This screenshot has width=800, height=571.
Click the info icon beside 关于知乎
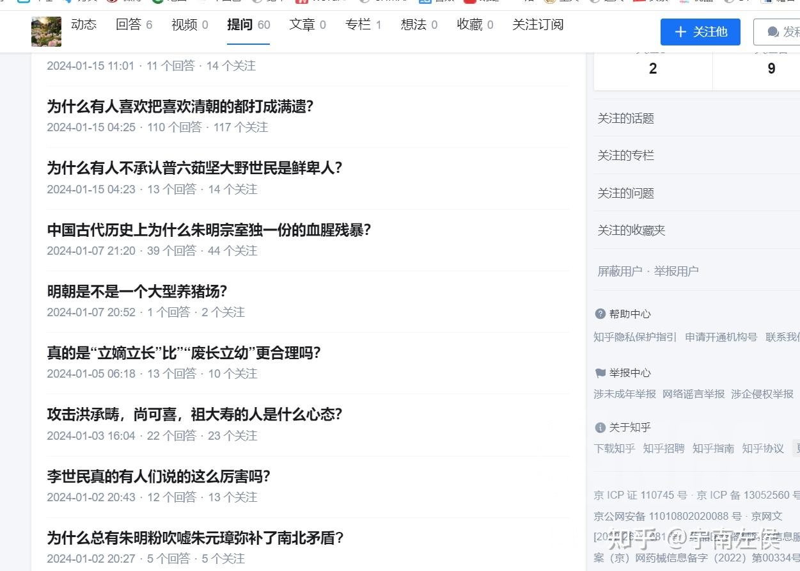pos(600,428)
